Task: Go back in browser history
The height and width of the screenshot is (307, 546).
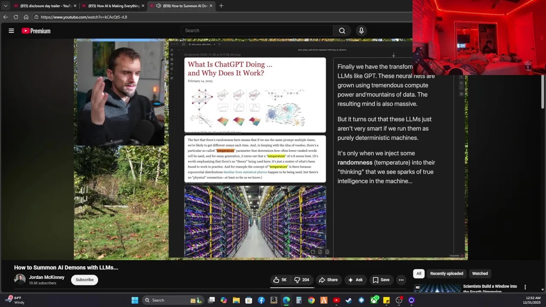Action: (6, 17)
